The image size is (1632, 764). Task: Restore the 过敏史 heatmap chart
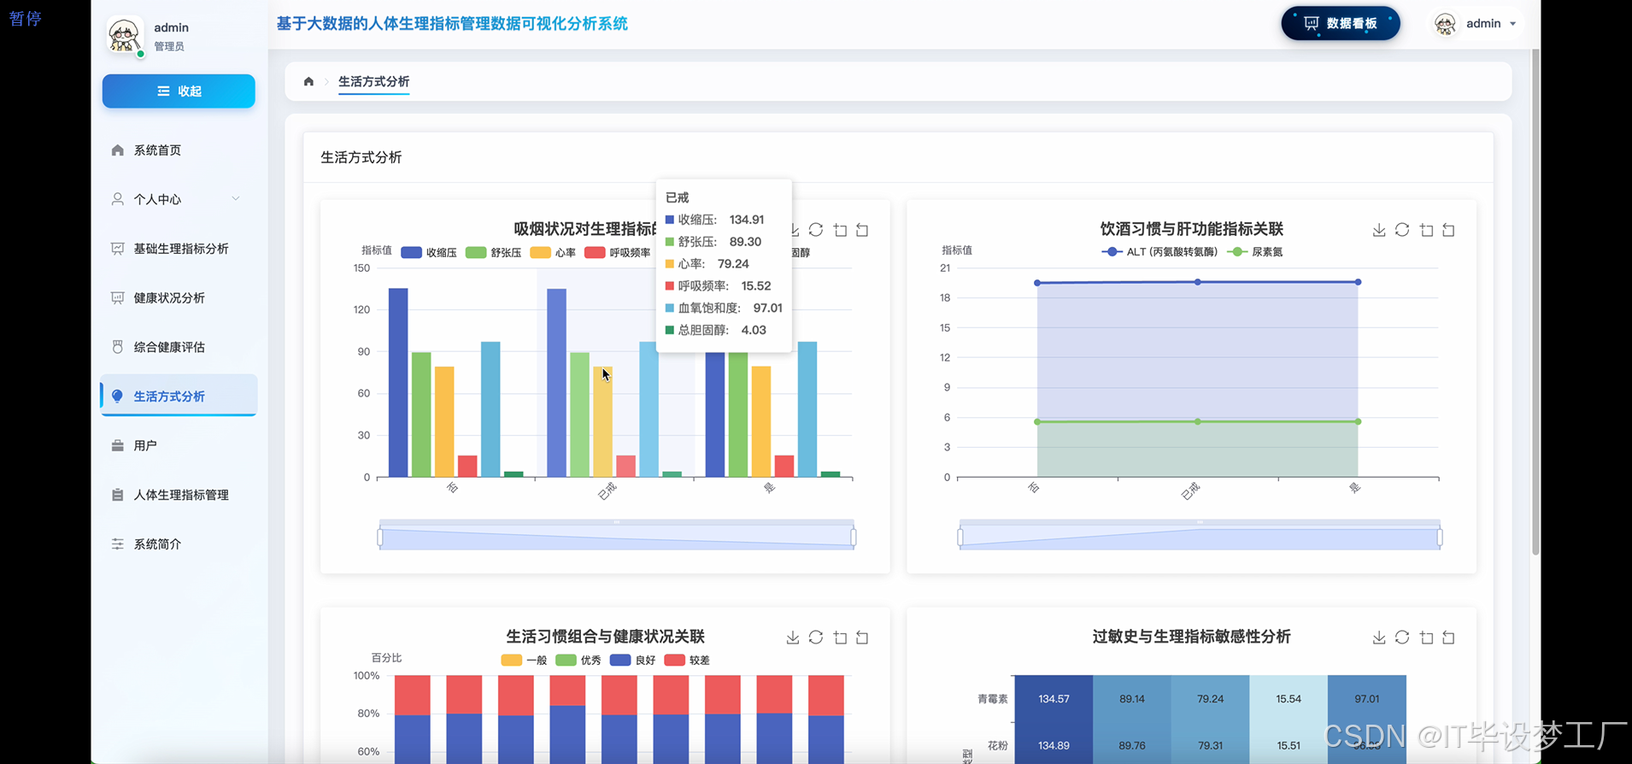(x=1402, y=638)
